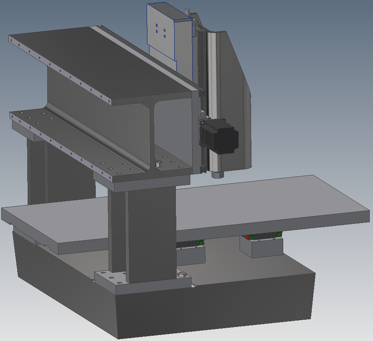Select the green bearing end cap near column
This screenshot has width=373, height=341.
[x=200, y=242]
